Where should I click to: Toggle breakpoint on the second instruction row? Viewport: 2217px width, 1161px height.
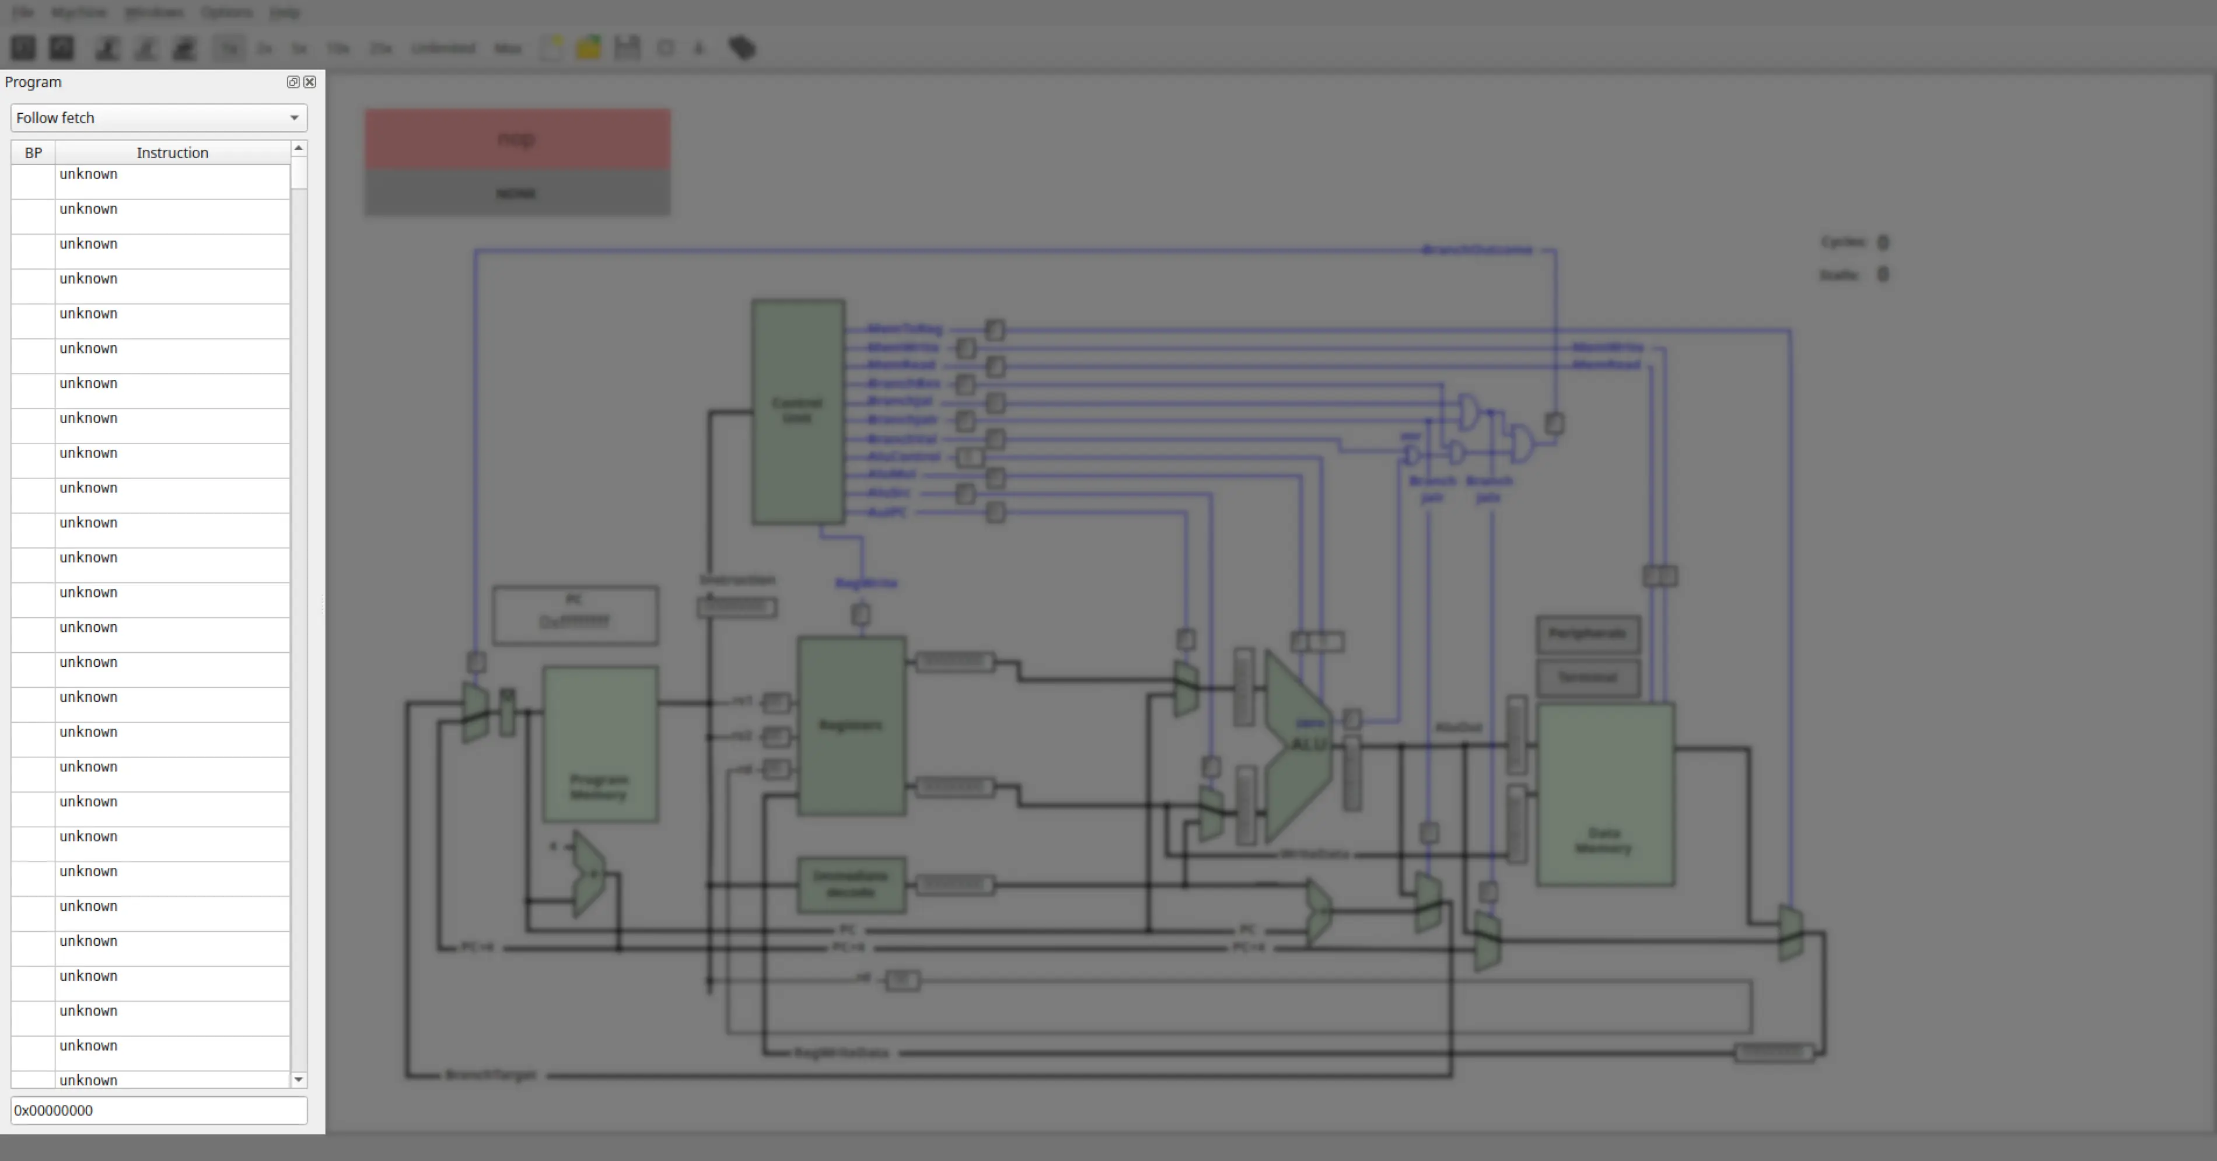(x=33, y=217)
